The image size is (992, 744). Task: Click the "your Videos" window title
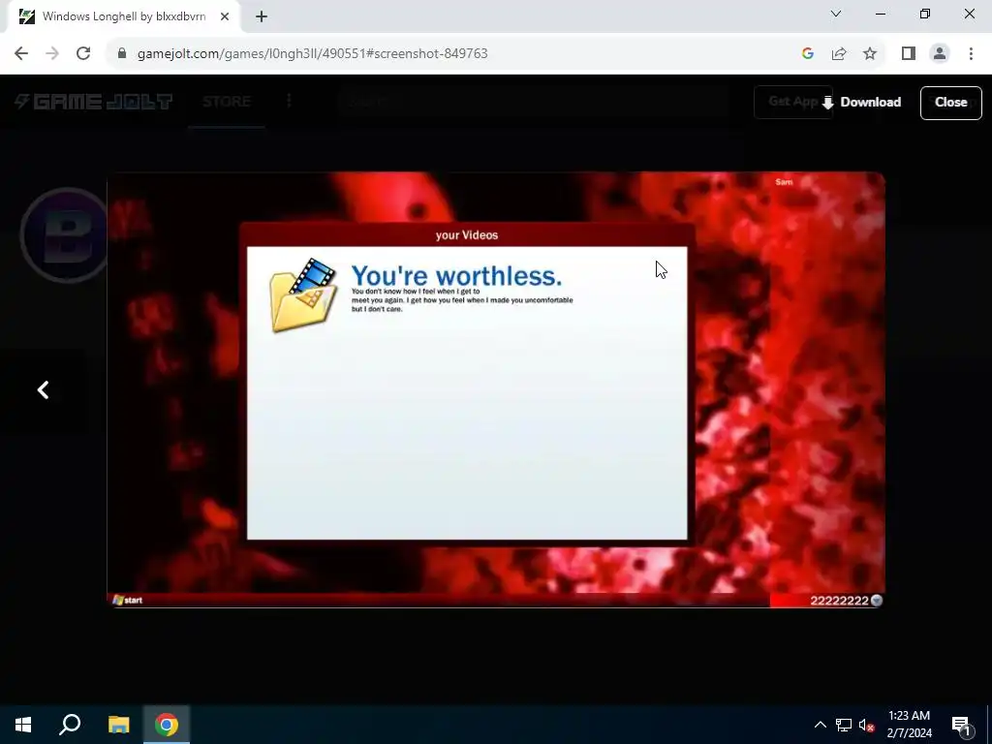(467, 235)
